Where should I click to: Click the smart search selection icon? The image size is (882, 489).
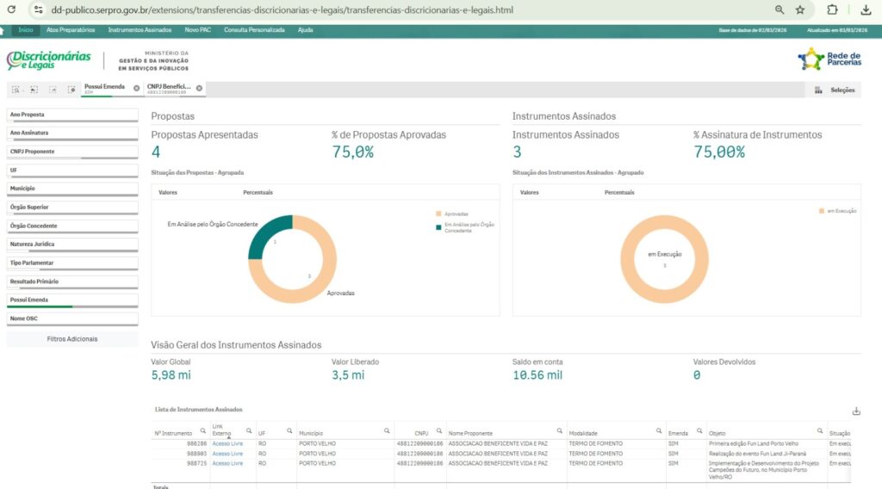point(16,90)
